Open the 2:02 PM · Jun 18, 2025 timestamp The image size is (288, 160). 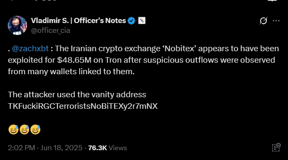pos(45,148)
